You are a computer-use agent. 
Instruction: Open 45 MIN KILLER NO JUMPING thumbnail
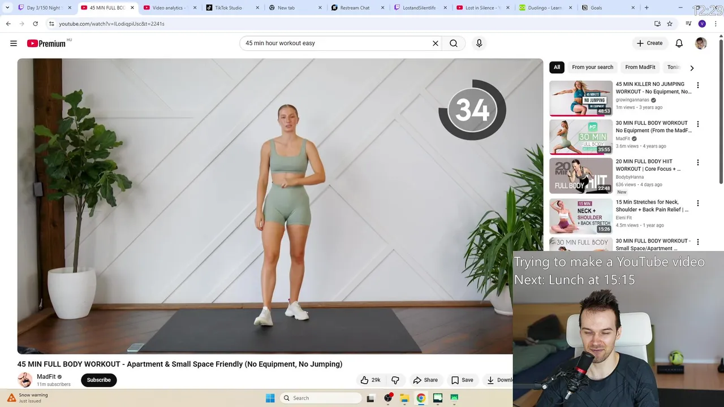(x=581, y=98)
